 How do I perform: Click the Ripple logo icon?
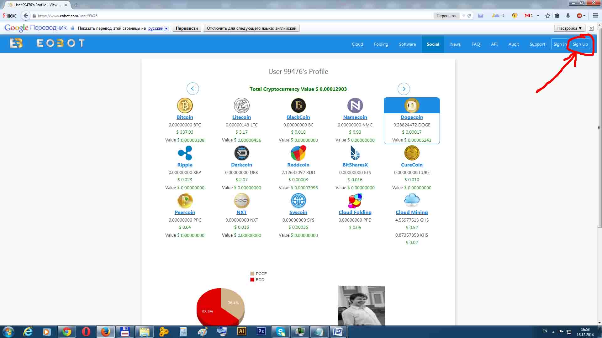(185, 153)
